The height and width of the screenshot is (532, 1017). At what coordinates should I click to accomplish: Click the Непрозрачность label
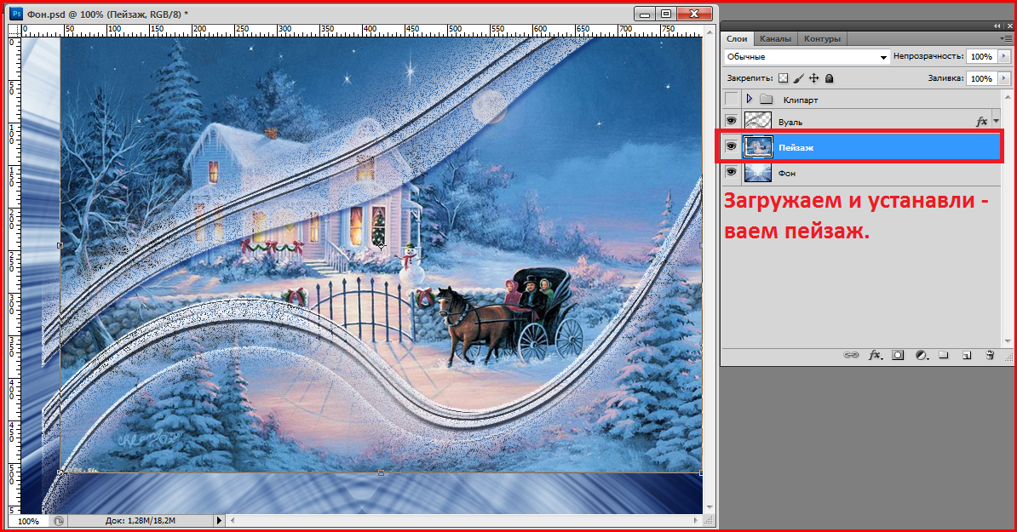coord(928,56)
